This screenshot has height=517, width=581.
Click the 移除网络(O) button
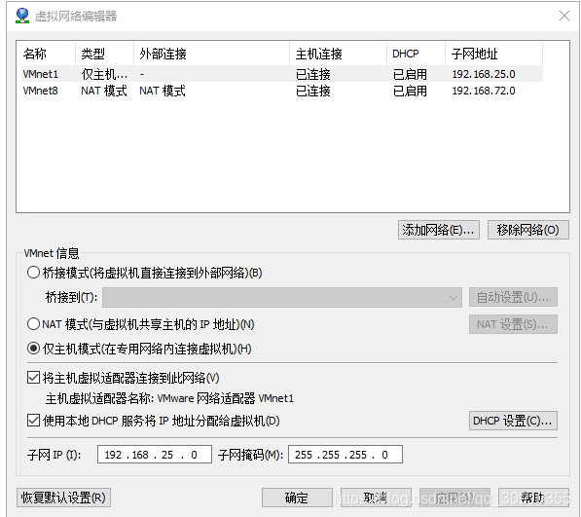pyautogui.click(x=528, y=230)
